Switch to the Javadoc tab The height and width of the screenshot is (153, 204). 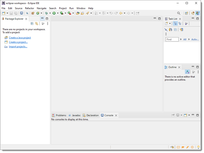[74, 116]
